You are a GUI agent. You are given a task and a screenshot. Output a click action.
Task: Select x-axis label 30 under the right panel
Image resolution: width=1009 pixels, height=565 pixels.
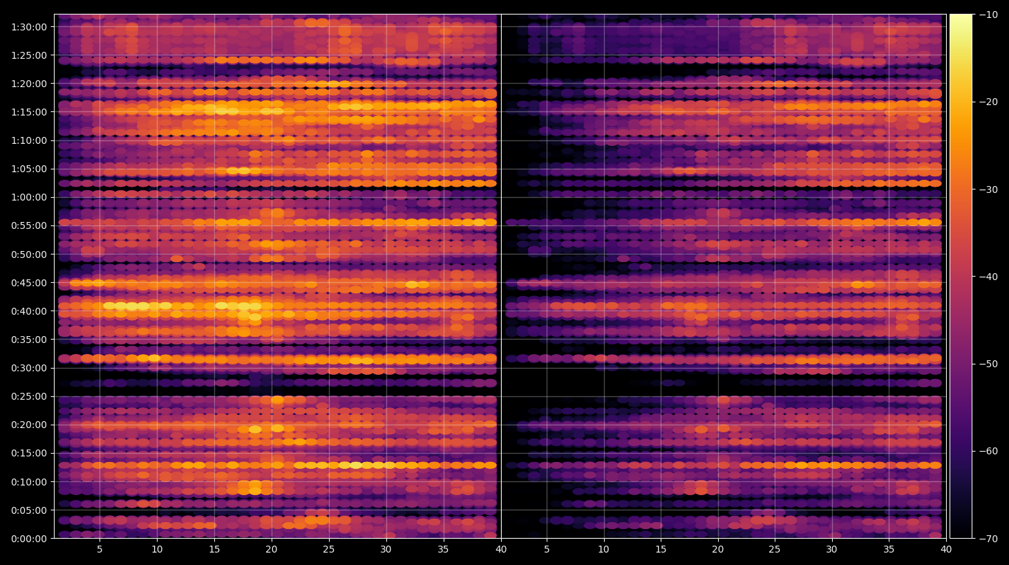(x=831, y=550)
